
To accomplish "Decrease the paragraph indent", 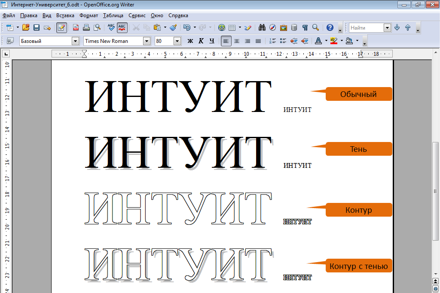I will click(x=294, y=41).
